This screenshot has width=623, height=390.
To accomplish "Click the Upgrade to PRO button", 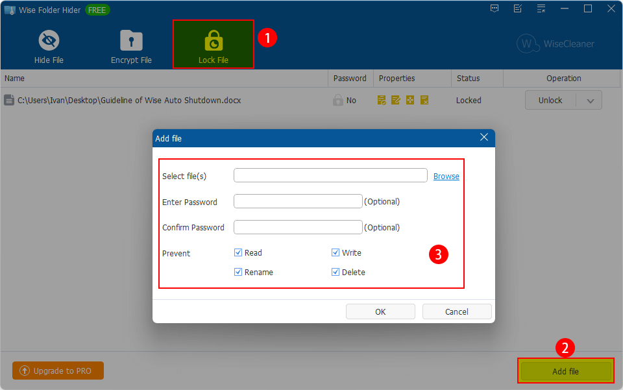I will click(58, 371).
